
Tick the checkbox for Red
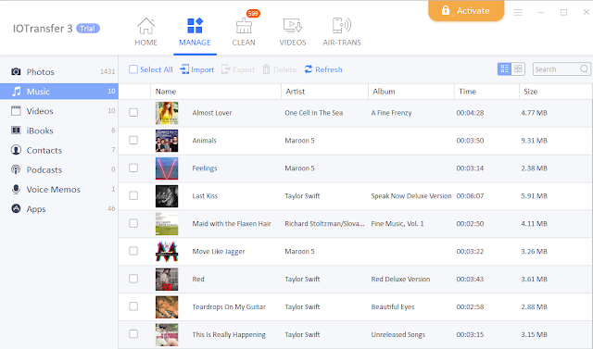133,279
